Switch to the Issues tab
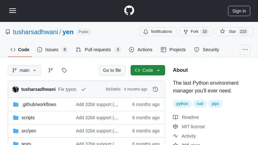 pos(52,50)
